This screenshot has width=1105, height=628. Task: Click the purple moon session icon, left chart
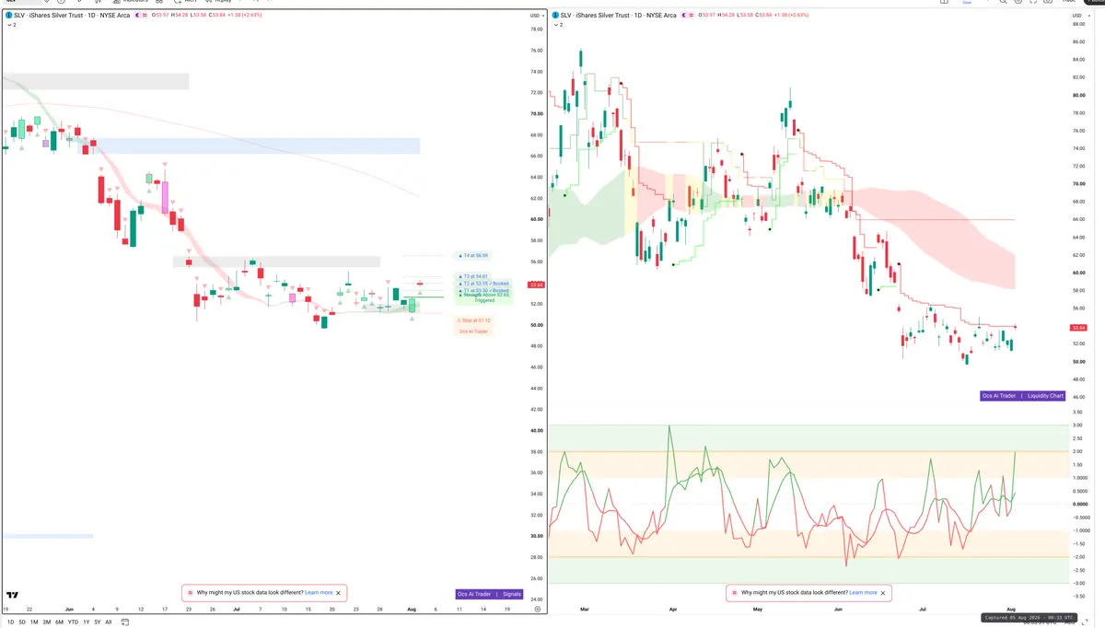139,16
